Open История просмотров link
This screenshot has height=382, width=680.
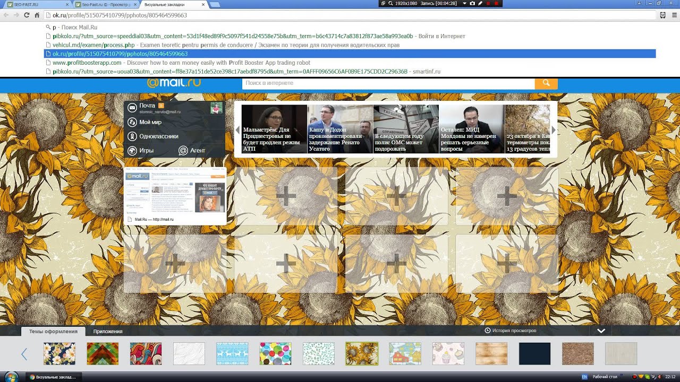tap(514, 331)
